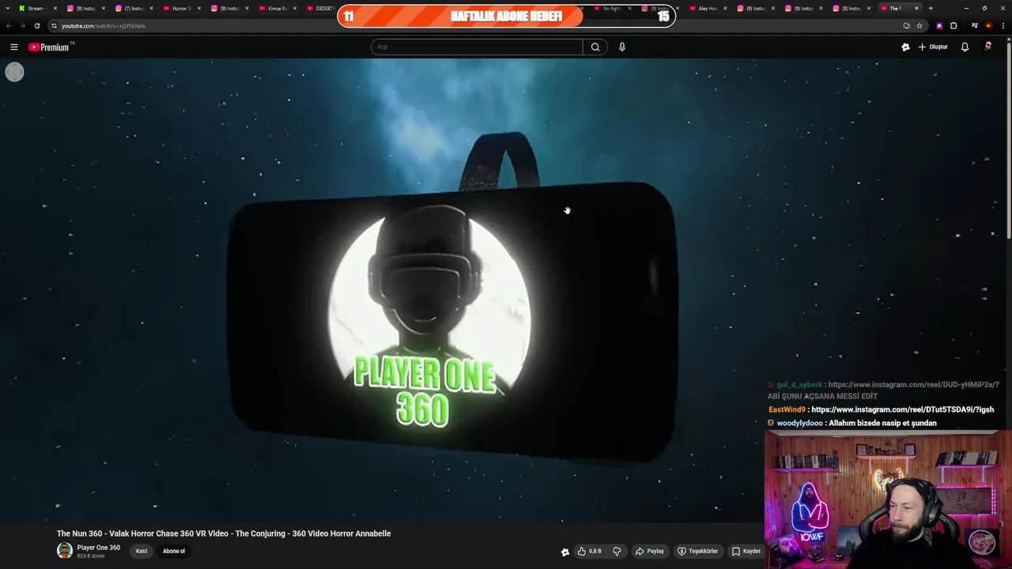This screenshot has height=569, width=1012.
Task: Reload the current page
Action: point(36,25)
